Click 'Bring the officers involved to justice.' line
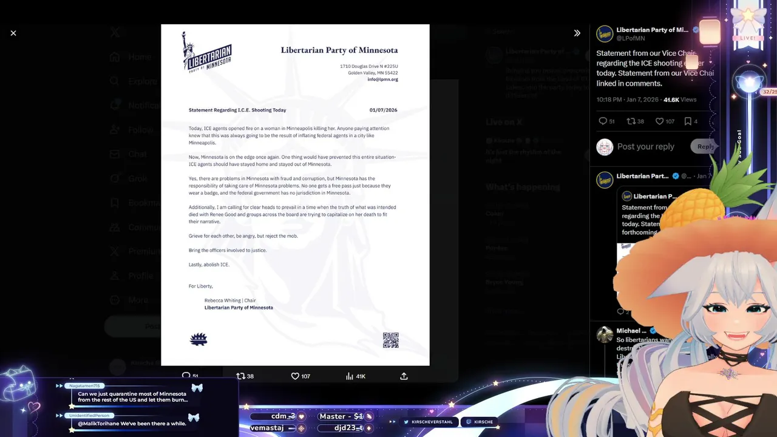The height and width of the screenshot is (437, 777). click(228, 250)
